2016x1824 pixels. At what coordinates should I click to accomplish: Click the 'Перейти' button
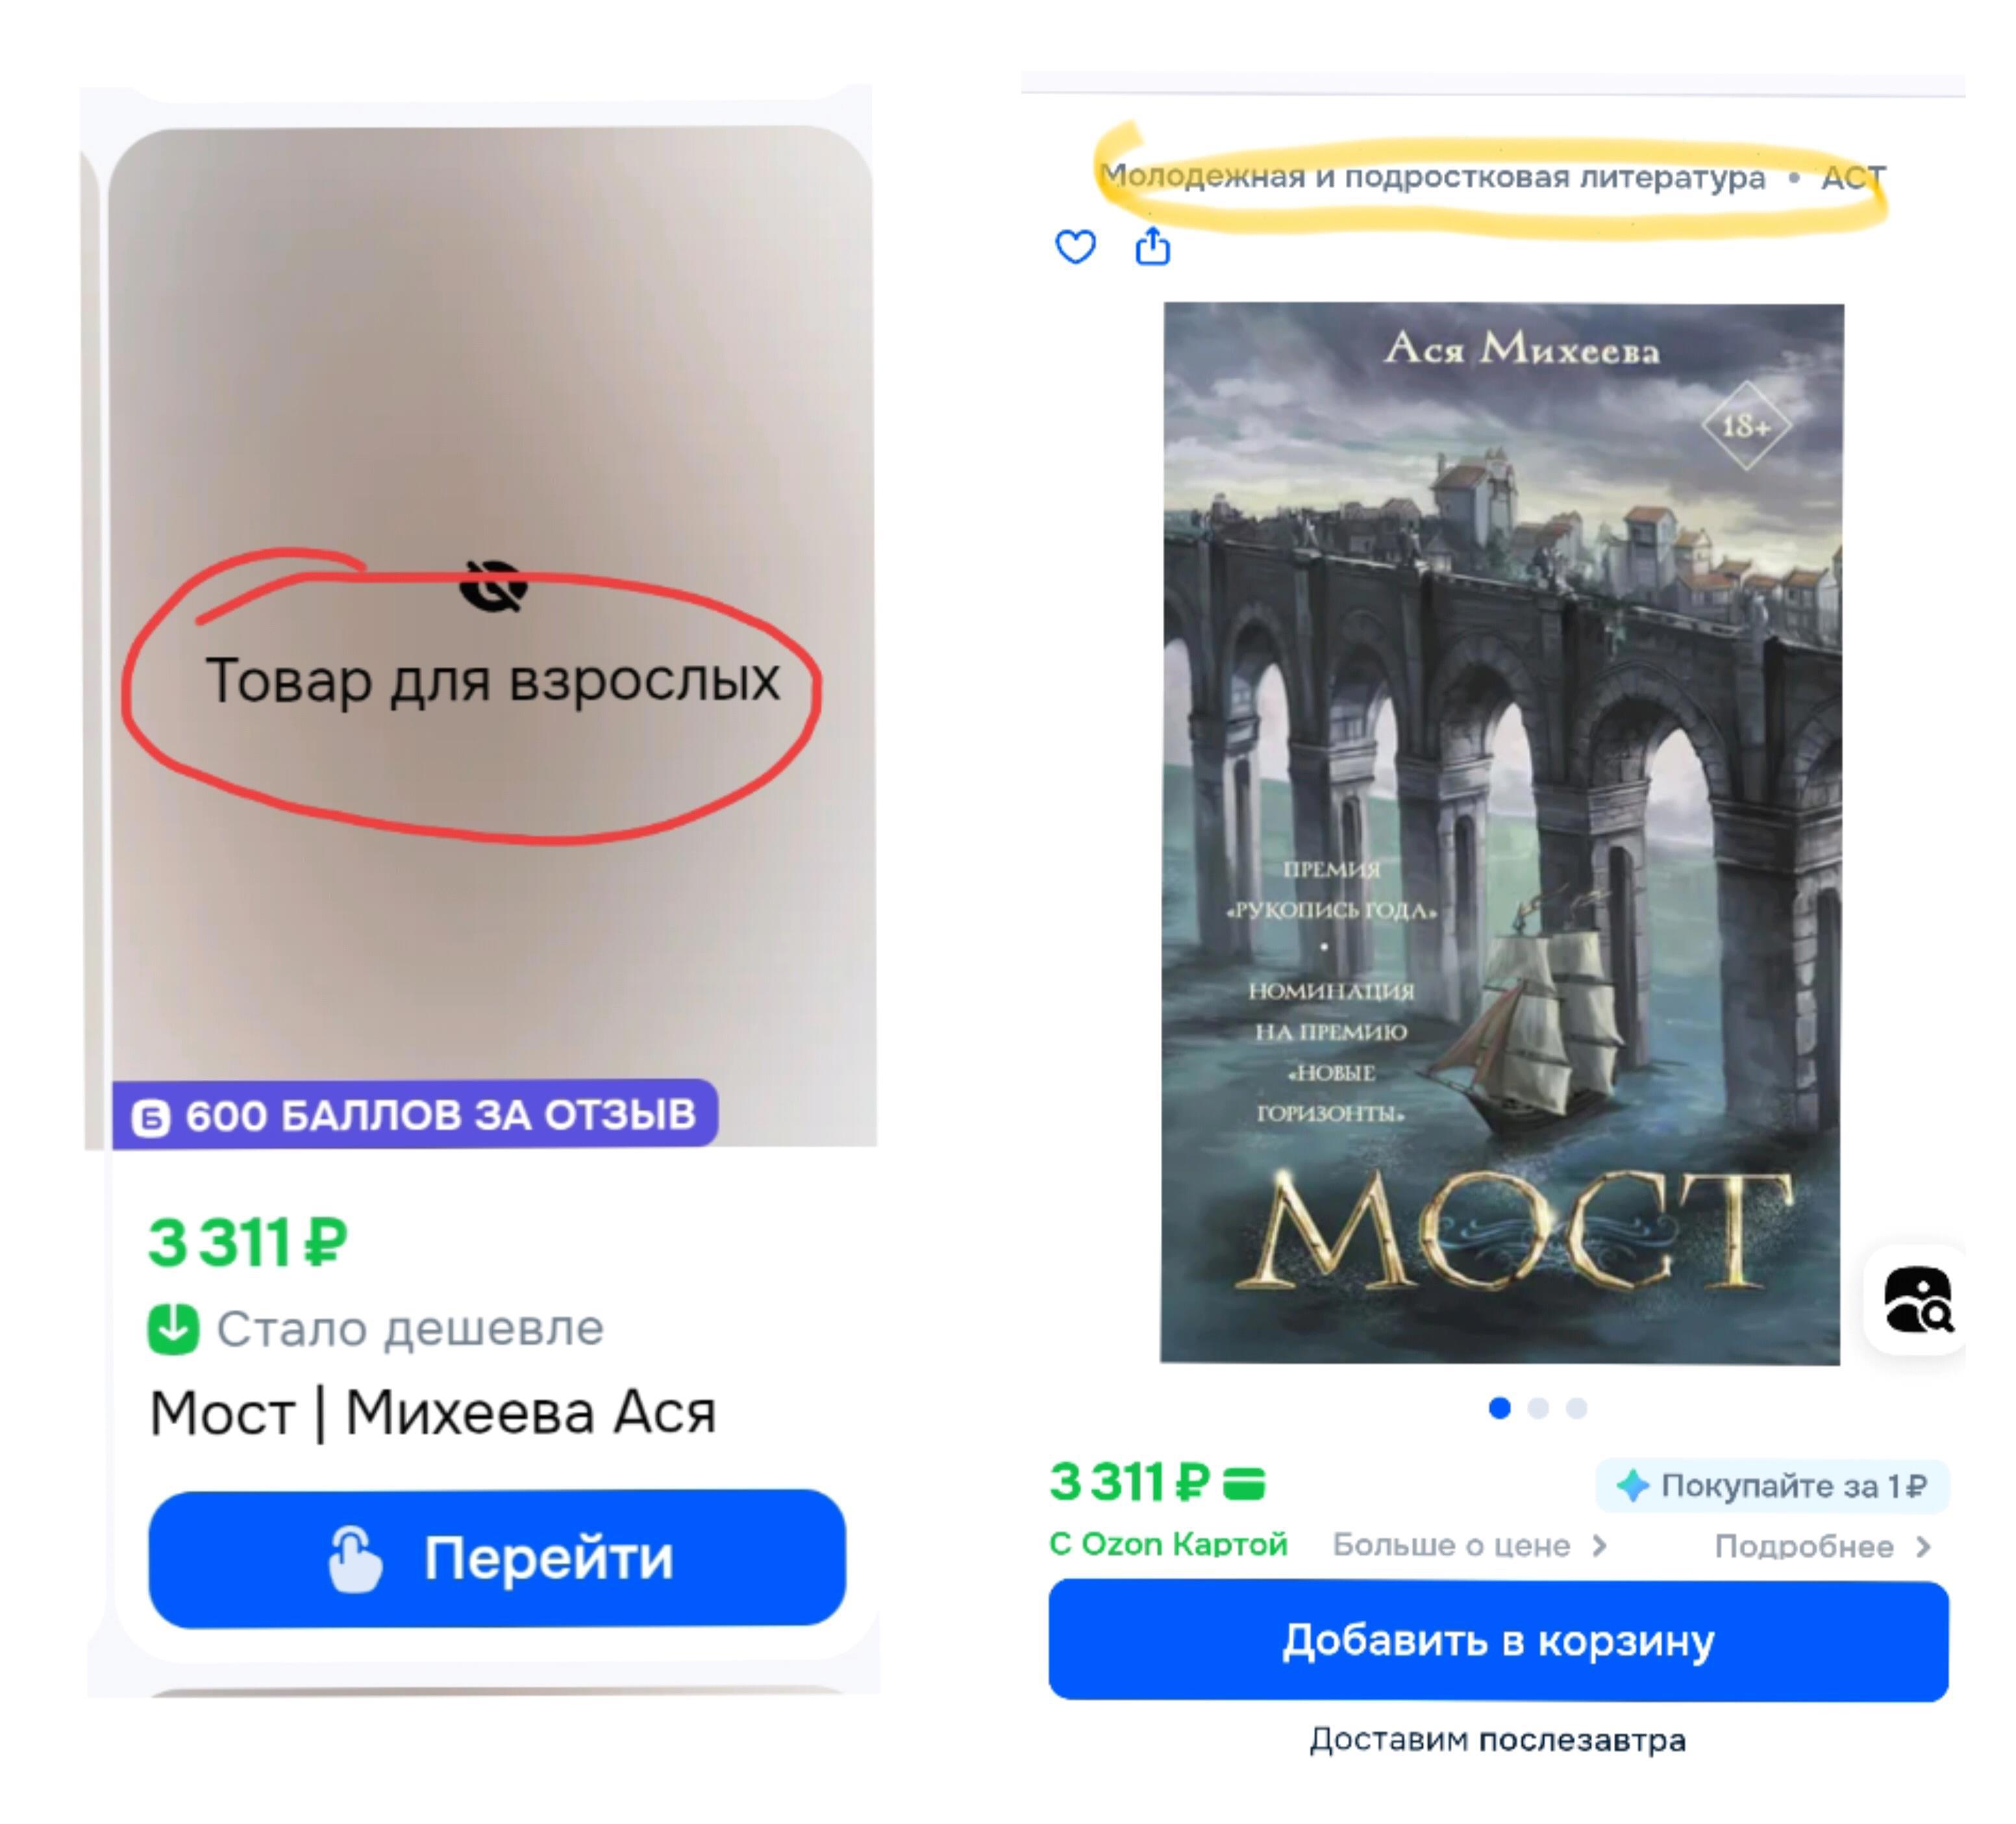click(x=497, y=1557)
